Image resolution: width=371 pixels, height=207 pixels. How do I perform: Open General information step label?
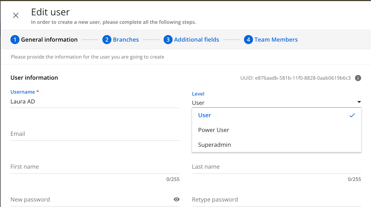tap(49, 40)
